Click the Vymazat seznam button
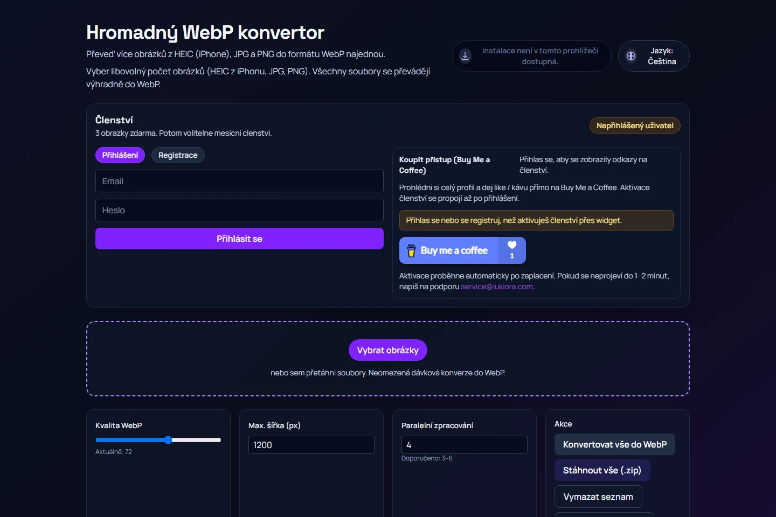Viewport: 776px width, 517px height. 598,497
